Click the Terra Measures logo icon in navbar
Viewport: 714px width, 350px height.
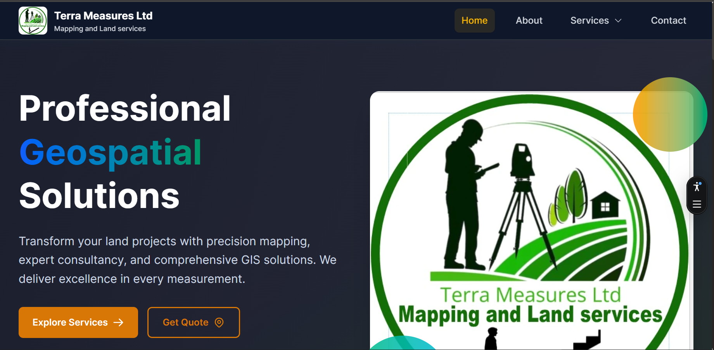33,21
